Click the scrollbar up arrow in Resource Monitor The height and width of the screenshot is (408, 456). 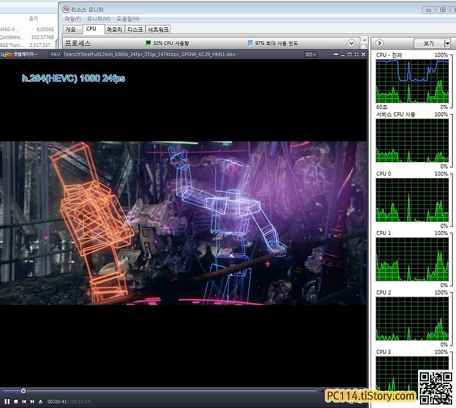[364, 41]
